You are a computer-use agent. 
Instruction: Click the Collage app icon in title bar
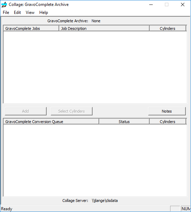tap(4, 5)
